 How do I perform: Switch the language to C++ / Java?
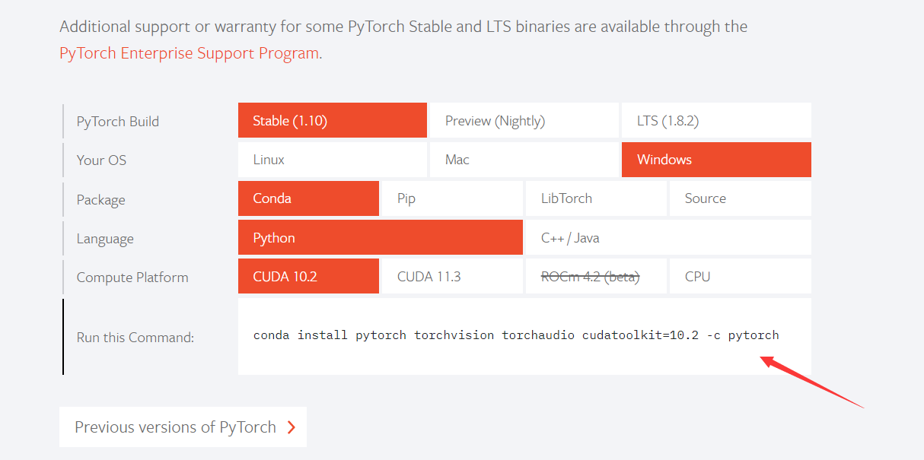click(668, 237)
